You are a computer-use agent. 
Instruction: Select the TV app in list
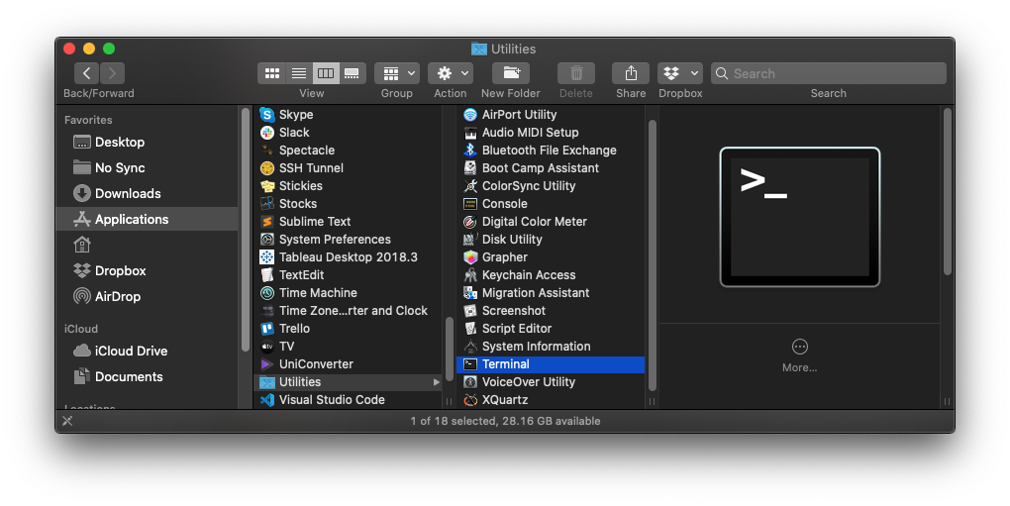click(349, 347)
